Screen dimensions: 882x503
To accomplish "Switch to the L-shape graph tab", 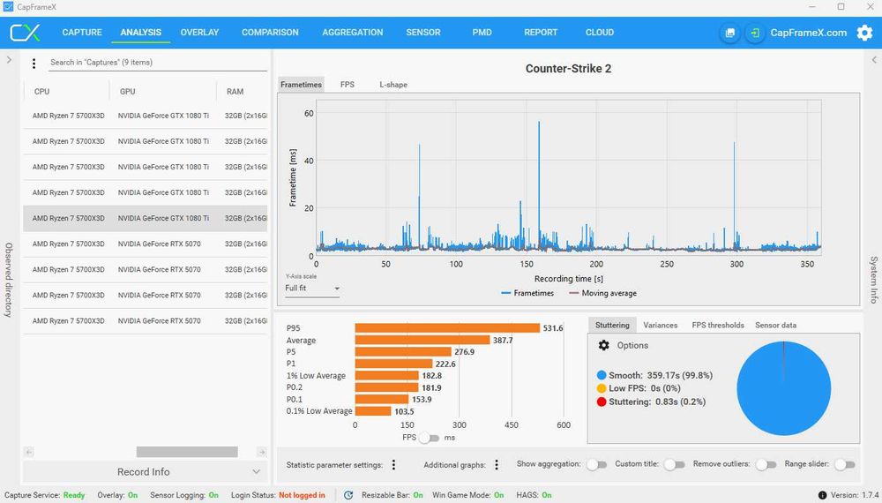I will click(x=393, y=85).
